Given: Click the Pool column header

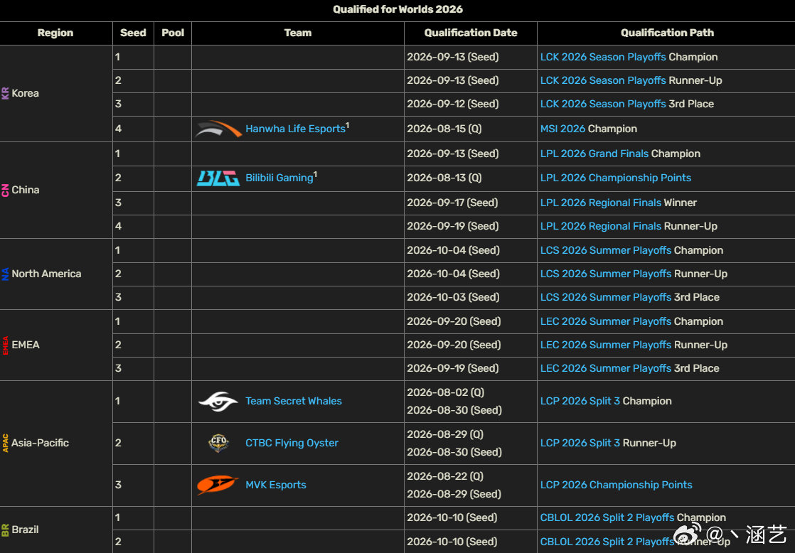Looking at the screenshot, I should coord(173,33).
